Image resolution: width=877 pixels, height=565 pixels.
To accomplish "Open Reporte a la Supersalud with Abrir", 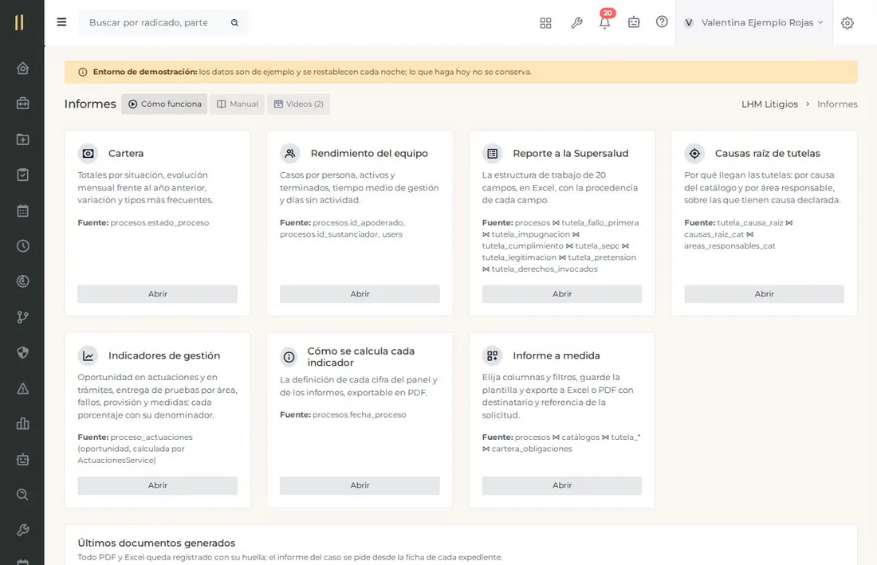I will [562, 294].
